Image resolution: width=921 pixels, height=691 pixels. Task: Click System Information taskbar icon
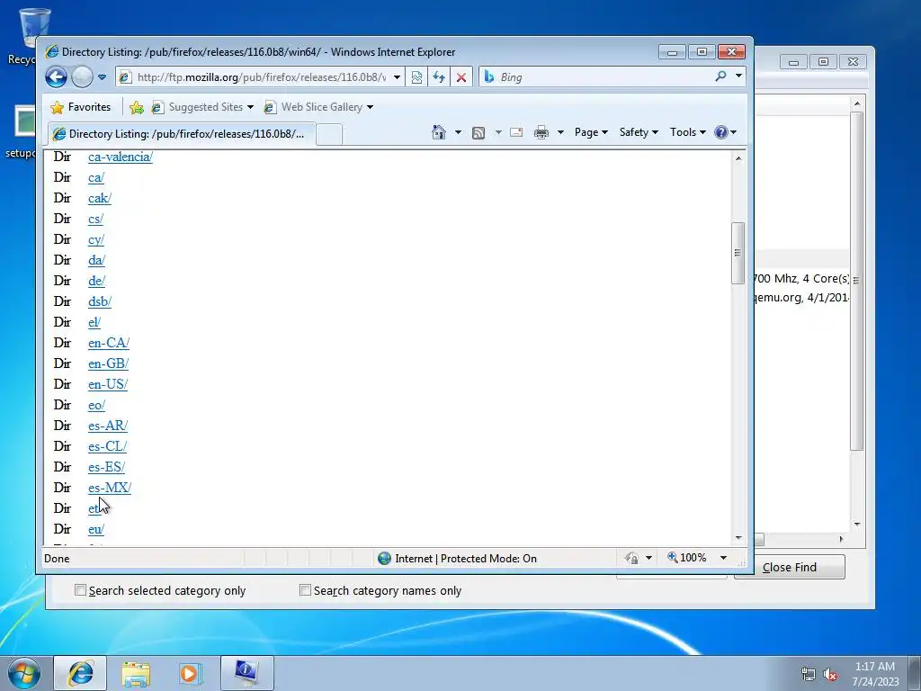click(246, 673)
